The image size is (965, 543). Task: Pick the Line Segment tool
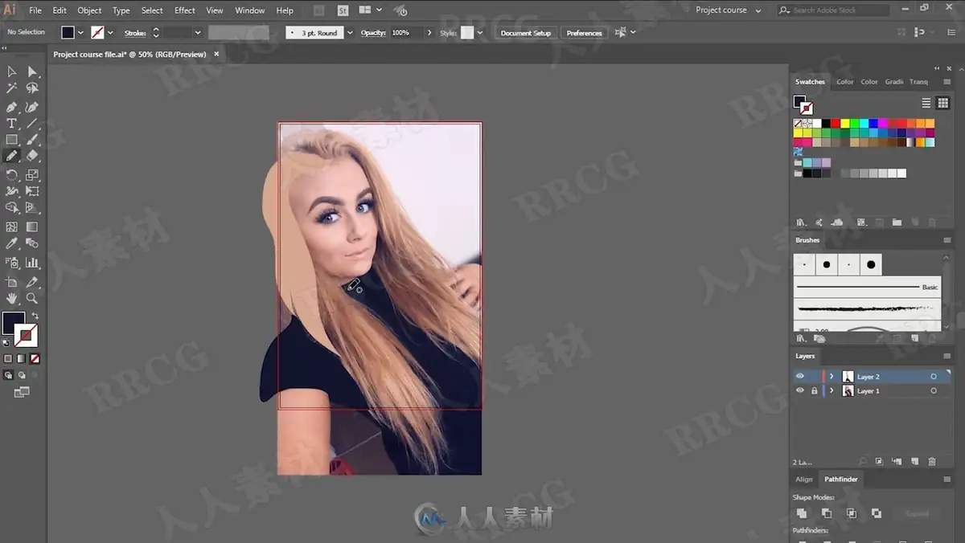(x=32, y=124)
